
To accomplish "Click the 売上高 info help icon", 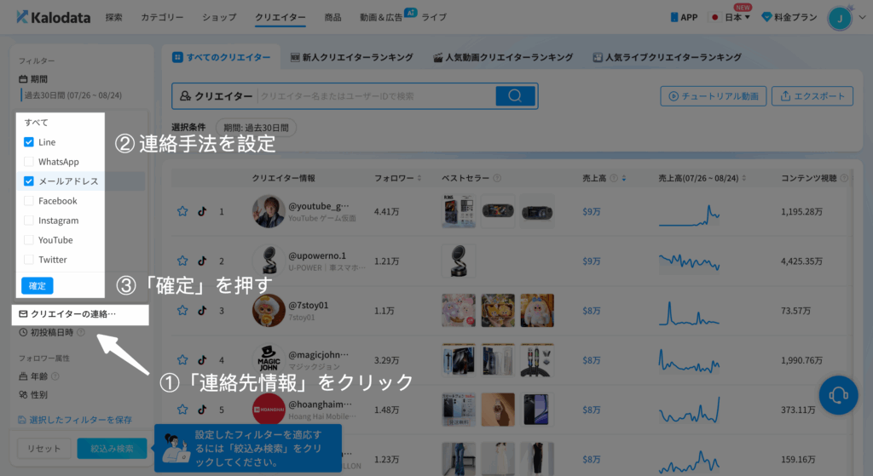I will (614, 178).
